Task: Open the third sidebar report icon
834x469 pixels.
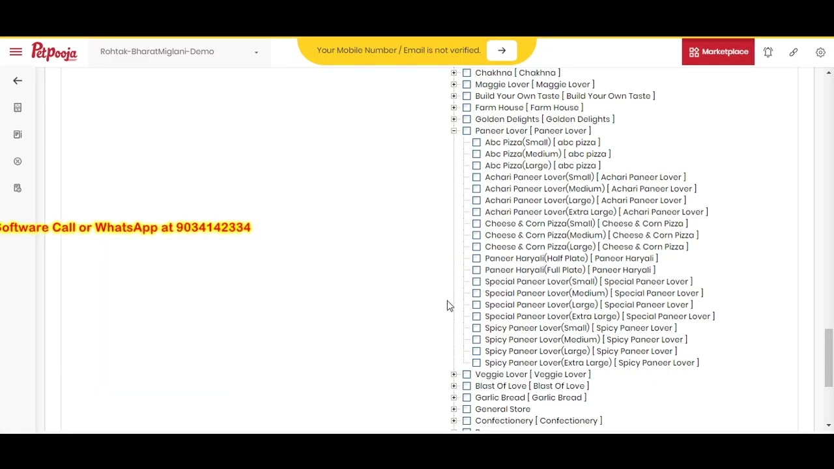Action: [x=18, y=134]
